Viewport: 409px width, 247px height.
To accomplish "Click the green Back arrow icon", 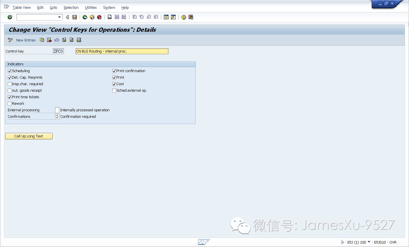I will [x=85, y=17].
